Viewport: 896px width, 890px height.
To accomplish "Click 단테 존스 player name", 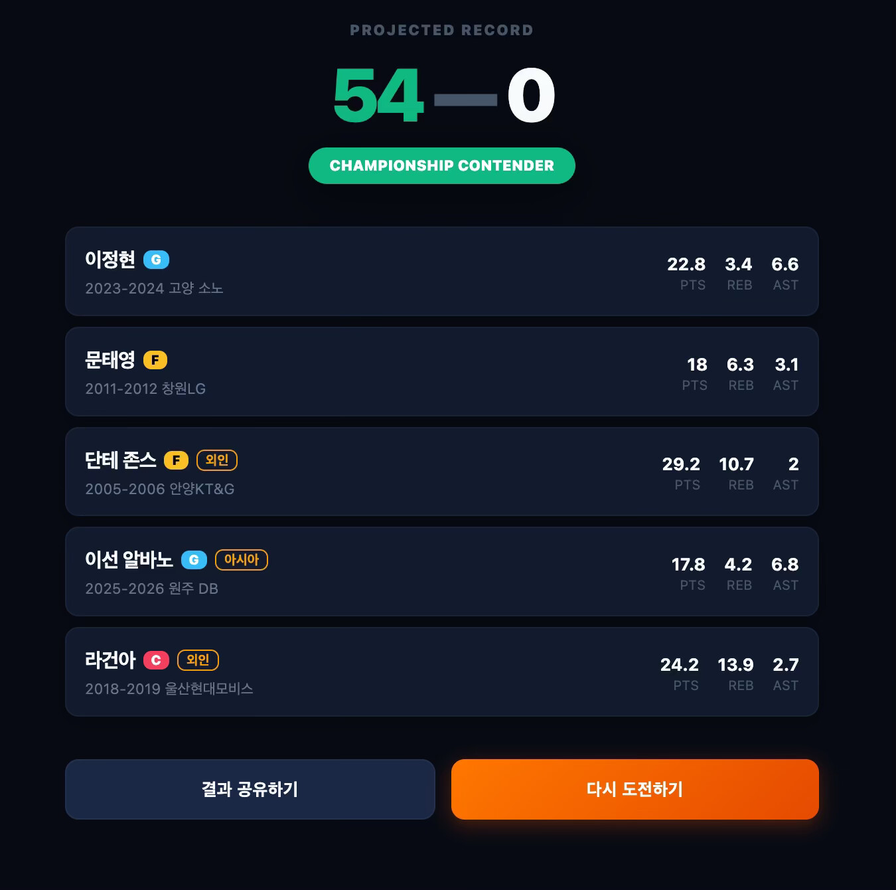I will tap(121, 460).
